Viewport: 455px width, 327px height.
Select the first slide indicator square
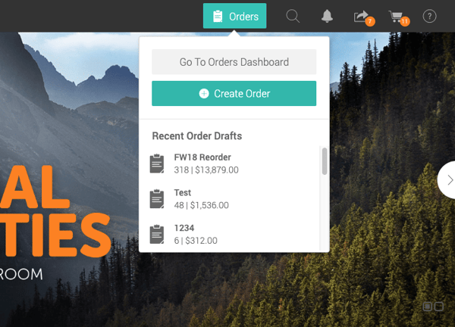(x=427, y=306)
